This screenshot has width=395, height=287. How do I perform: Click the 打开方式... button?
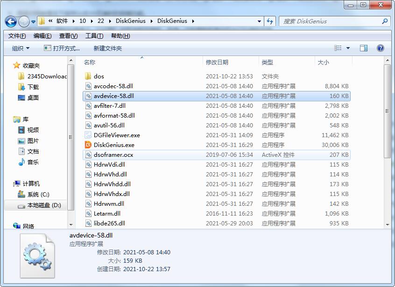tap(62, 48)
